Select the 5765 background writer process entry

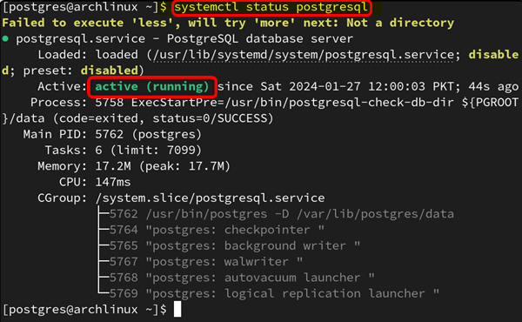pos(235,246)
